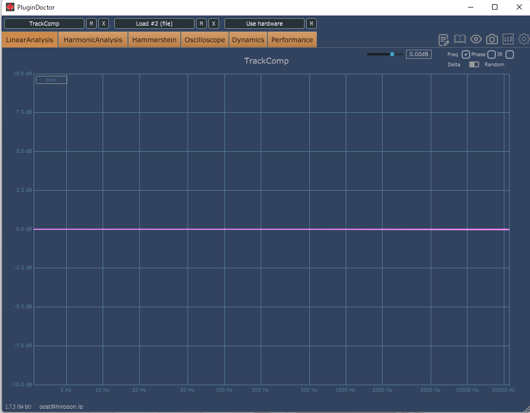
Task: Select the Performance tab
Action: pyautogui.click(x=292, y=40)
